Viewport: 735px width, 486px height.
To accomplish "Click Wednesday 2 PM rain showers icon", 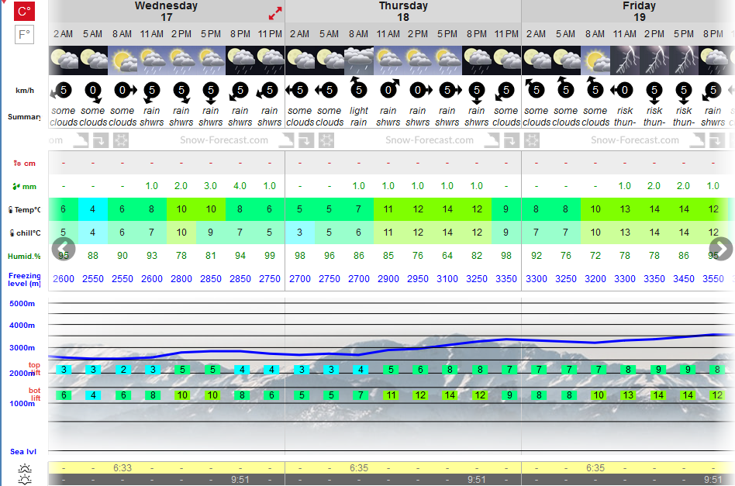I will 181,60.
